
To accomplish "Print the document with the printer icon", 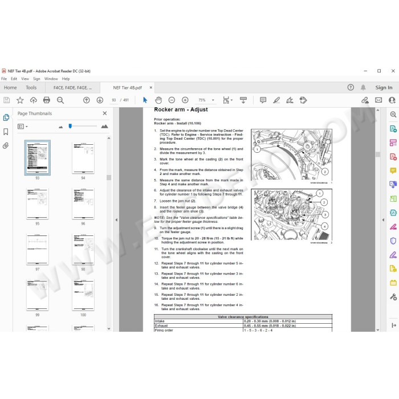I will 47,100.
